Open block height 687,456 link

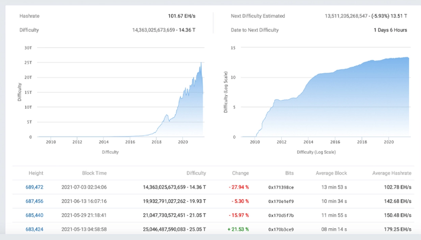pos(34,201)
